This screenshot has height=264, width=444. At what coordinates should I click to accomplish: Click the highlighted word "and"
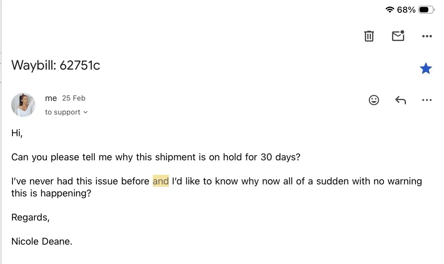161,181
